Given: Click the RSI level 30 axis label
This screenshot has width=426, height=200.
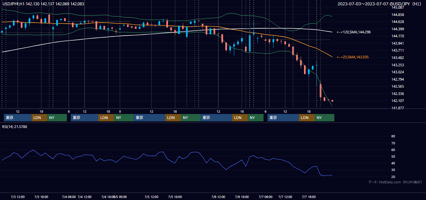Looking at the screenshot, I should click(x=393, y=170).
